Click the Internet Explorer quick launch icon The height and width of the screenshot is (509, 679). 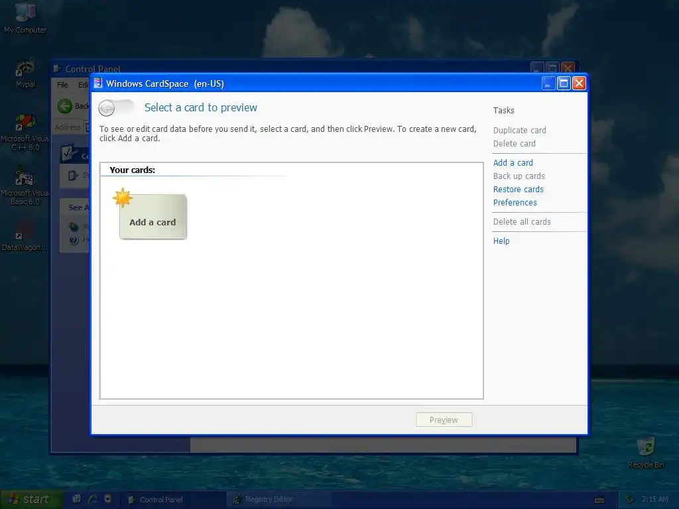[93, 500]
